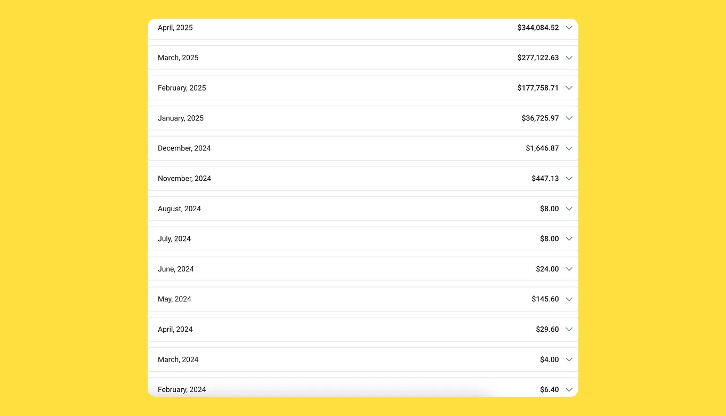Select the May, 2024 month entry
The image size is (726, 416).
point(174,299)
